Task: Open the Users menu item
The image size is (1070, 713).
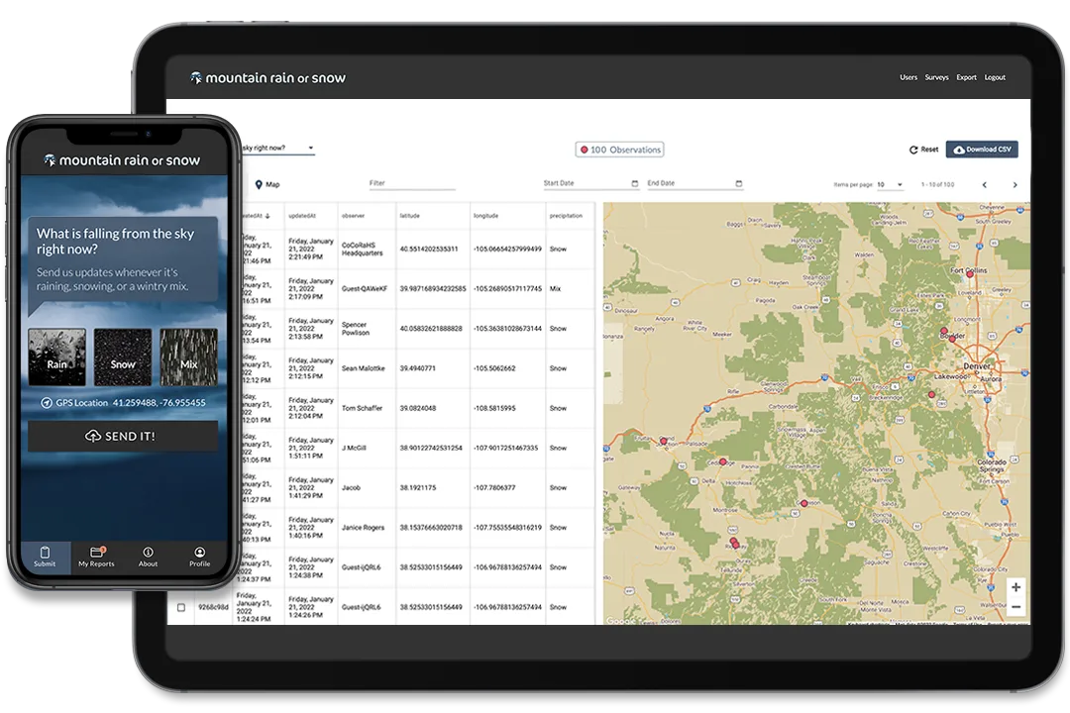Action: pyautogui.click(x=909, y=77)
